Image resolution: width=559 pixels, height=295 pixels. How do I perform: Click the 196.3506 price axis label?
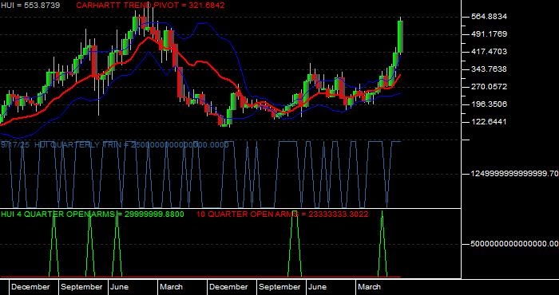tap(489, 104)
